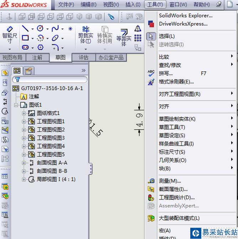
Task: Expand the 图纸格式1 tree node
Action: (24, 113)
